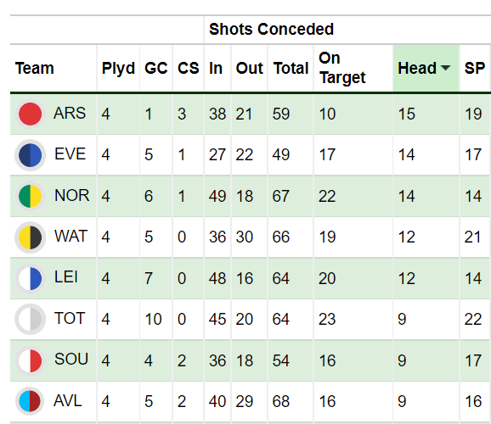491x424 pixels.
Task: Sort by the Total shots header
Action: pyautogui.click(x=291, y=68)
